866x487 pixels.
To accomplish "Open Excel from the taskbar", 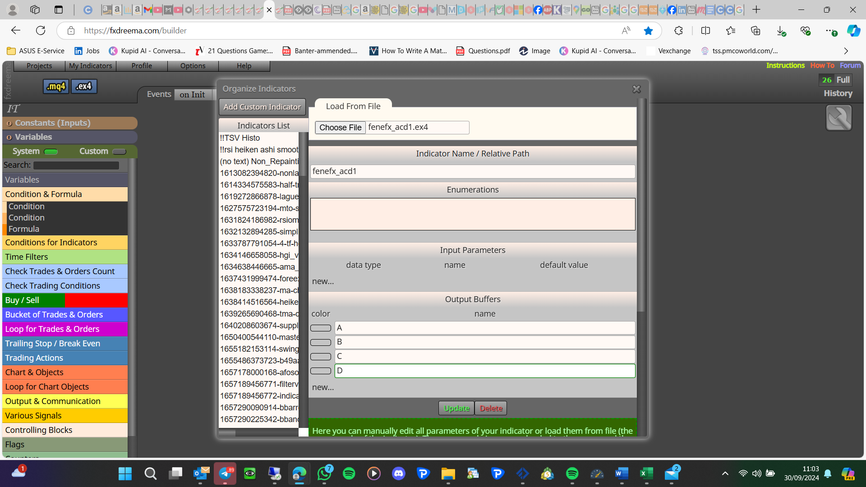I will 646,473.
